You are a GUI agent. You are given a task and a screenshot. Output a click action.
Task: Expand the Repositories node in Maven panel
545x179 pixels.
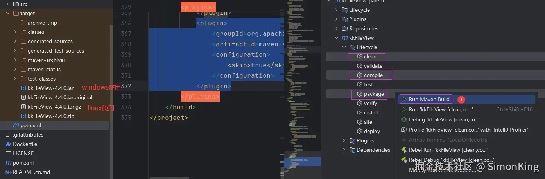(x=337, y=28)
